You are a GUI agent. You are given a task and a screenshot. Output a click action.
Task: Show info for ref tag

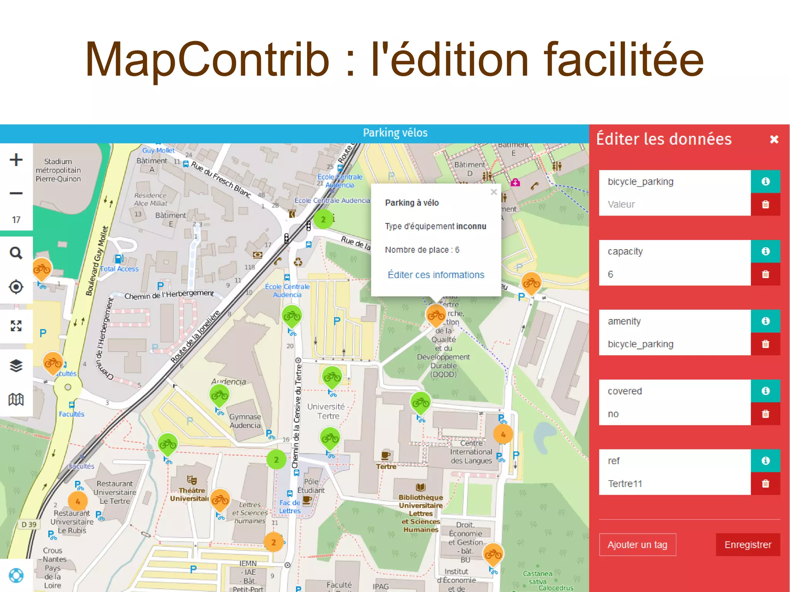tap(765, 461)
